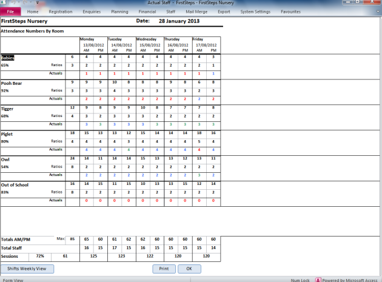Open the System Settings tab
Screen dimensions: 382x282
point(255,12)
